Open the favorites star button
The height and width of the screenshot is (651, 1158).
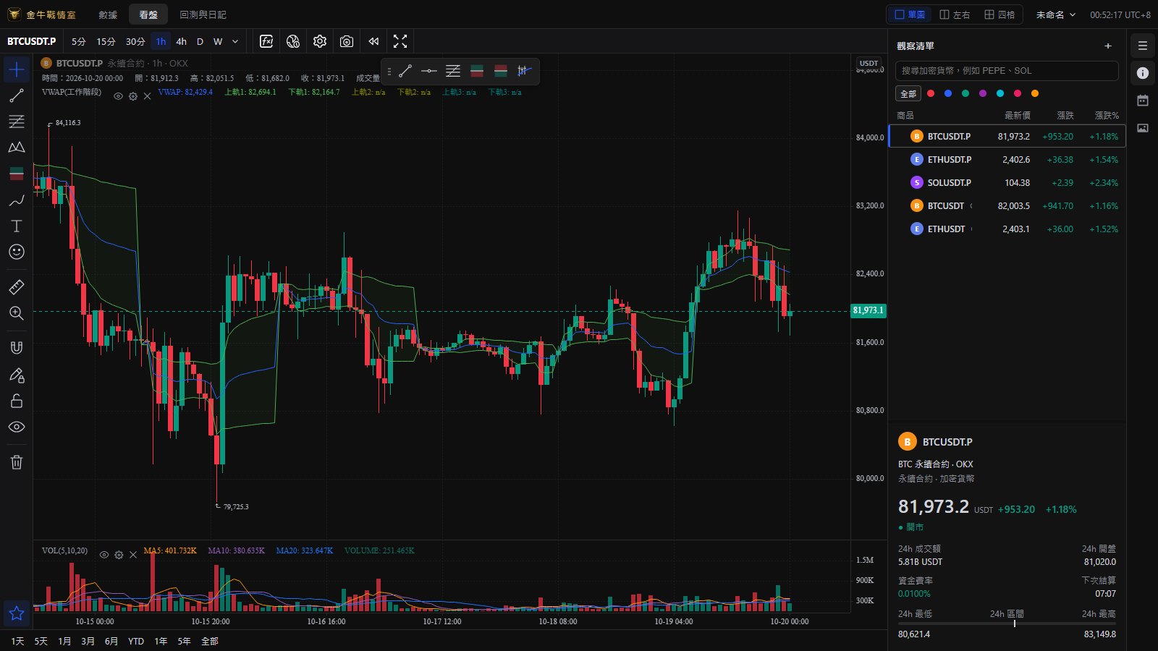coord(17,614)
